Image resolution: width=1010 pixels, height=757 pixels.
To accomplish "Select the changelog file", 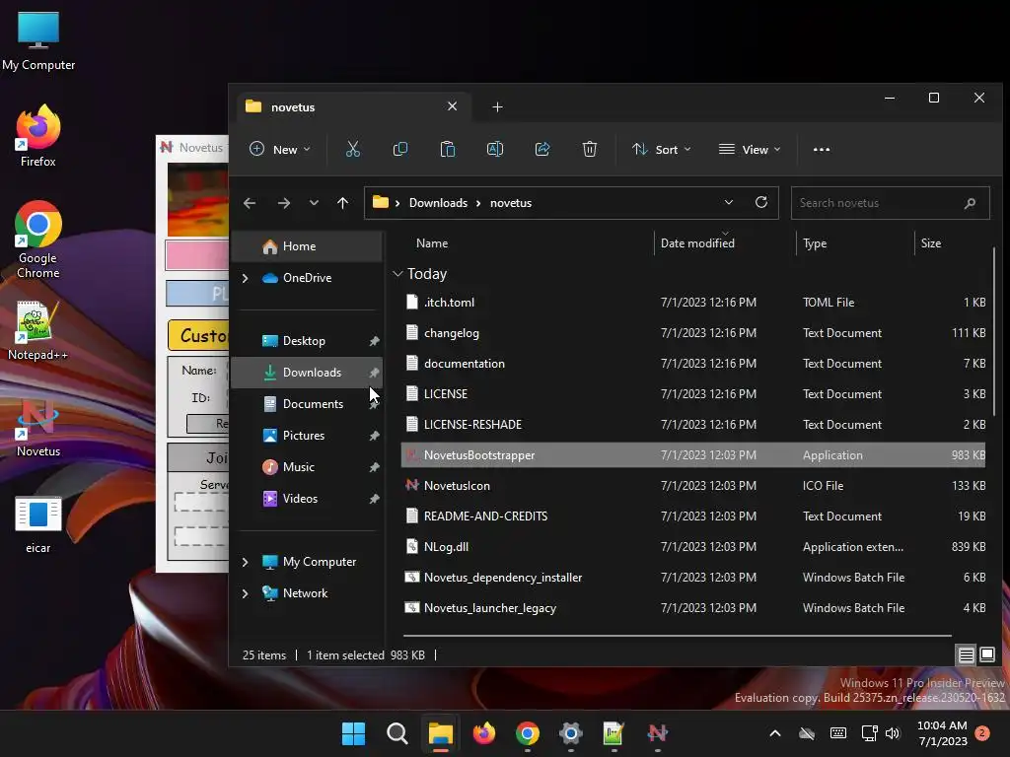I will [693, 333].
